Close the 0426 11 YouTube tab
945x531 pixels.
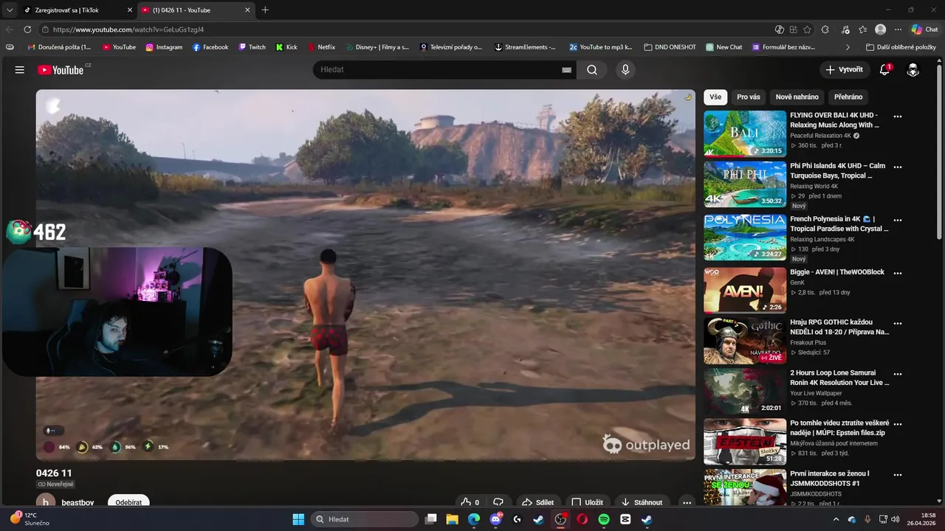pos(247,10)
